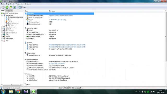The image size is (167, 94).
Task: Click the Дисплей monitor tree icon
Action: (x=4, y=29)
